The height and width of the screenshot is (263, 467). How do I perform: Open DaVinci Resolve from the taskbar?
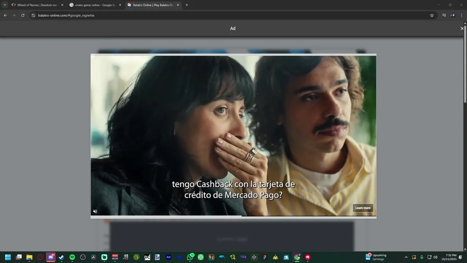pos(93,257)
